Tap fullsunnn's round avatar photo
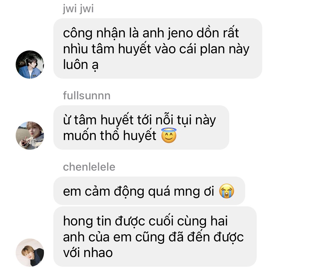The height and width of the screenshot is (273, 325). point(30,136)
